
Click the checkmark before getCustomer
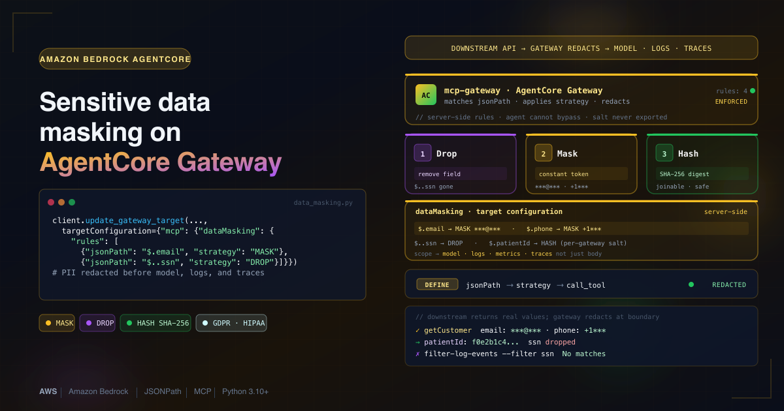(x=417, y=330)
